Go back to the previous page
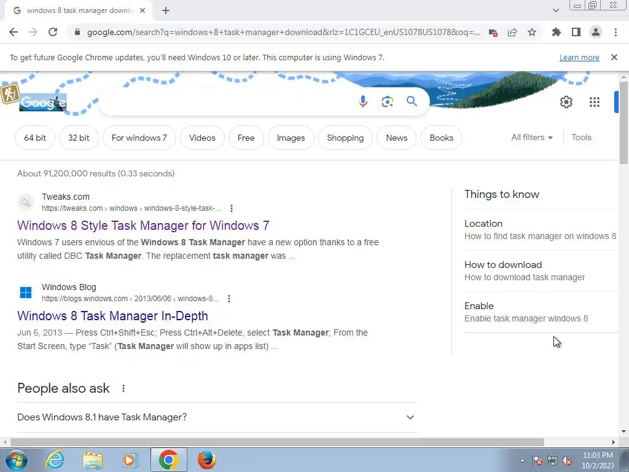Image resolution: width=629 pixels, height=472 pixels. coord(14,32)
